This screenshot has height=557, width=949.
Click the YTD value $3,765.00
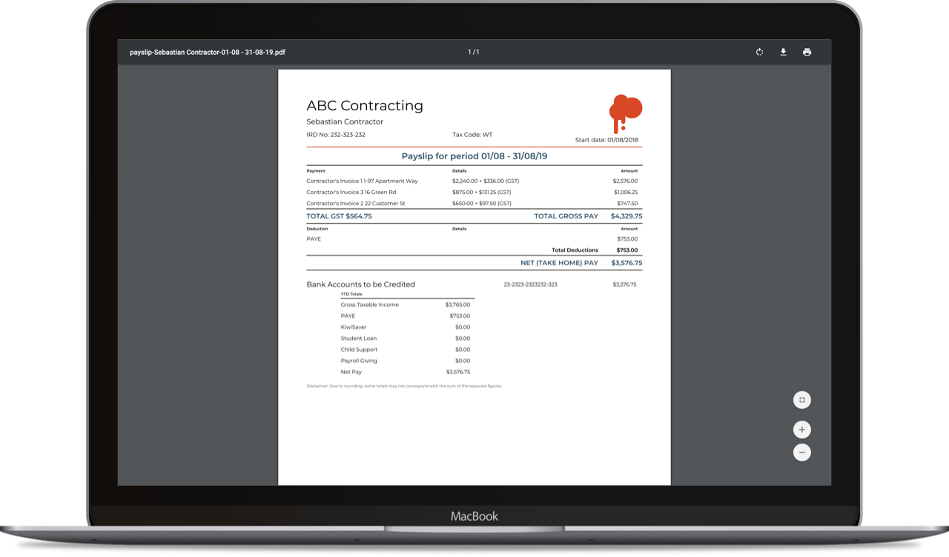[457, 304]
